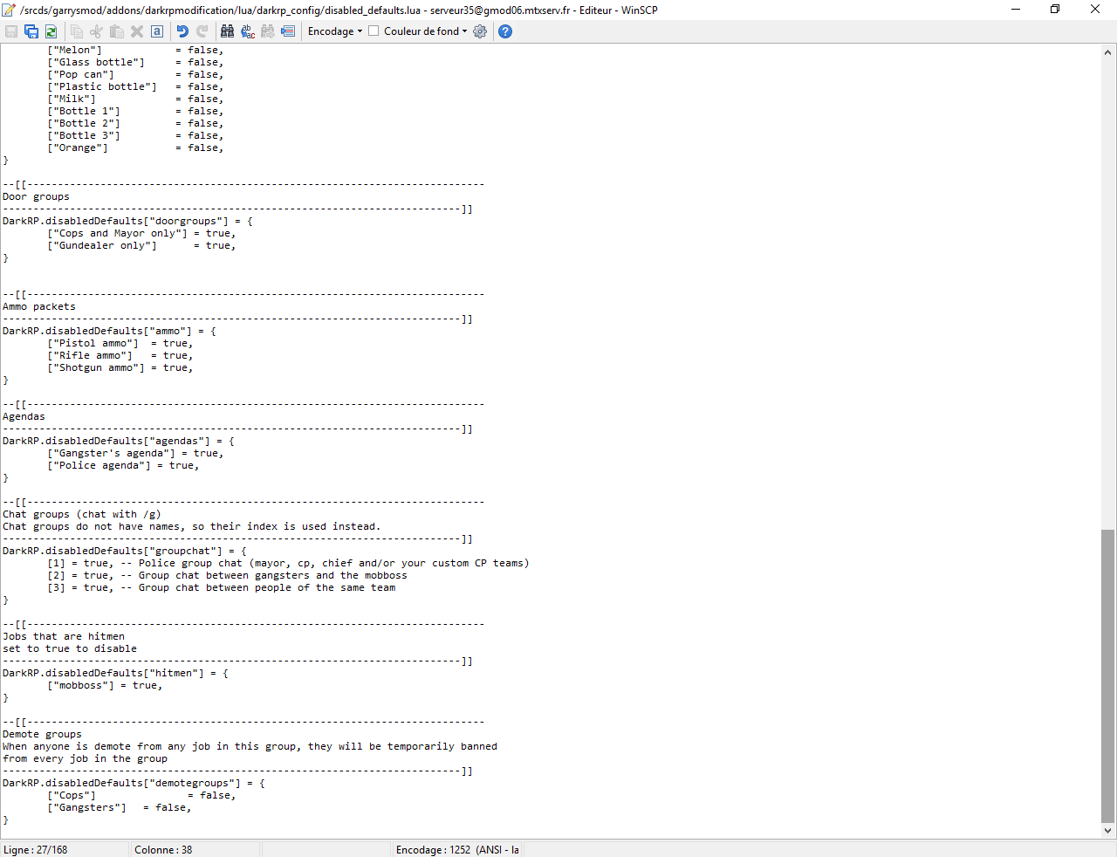Click the Save file toolbar icon

point(11,31)
